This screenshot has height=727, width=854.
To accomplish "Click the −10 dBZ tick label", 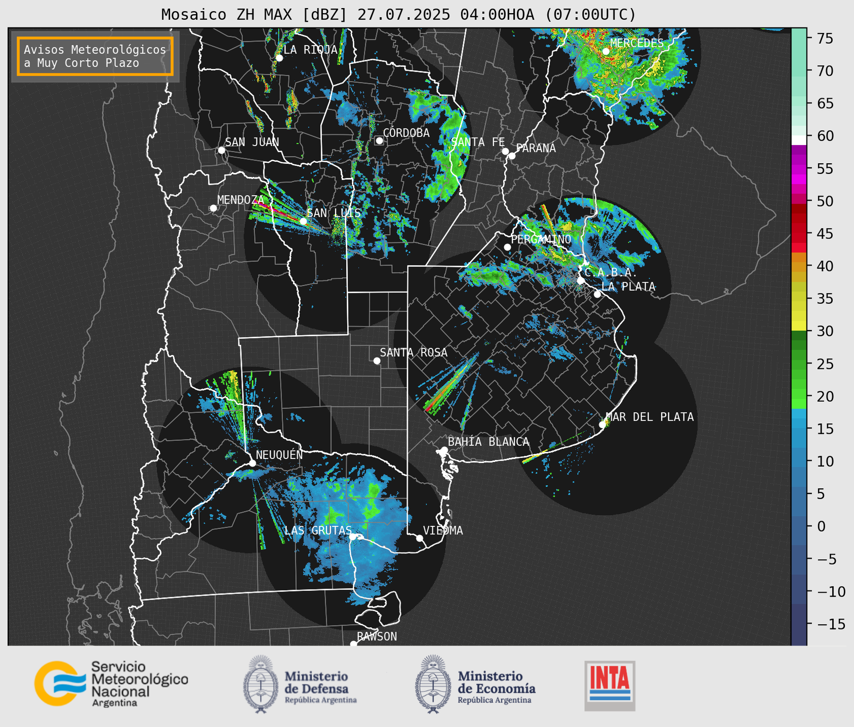I will tap(831, 592).
